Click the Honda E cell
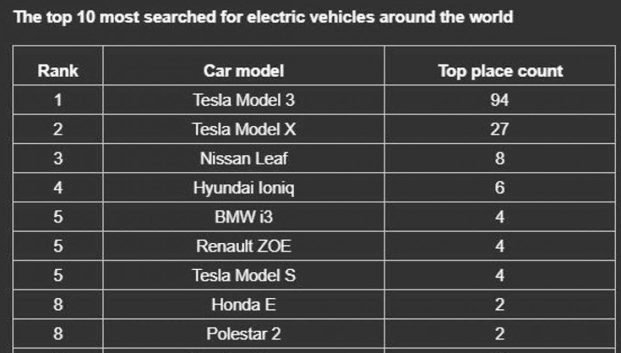The height and width of the screenshot is (353, 621). (x=243, y=305)
